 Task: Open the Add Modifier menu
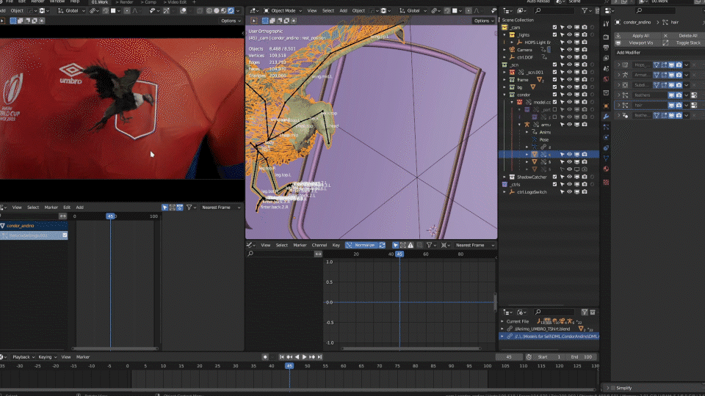(658, 53)
